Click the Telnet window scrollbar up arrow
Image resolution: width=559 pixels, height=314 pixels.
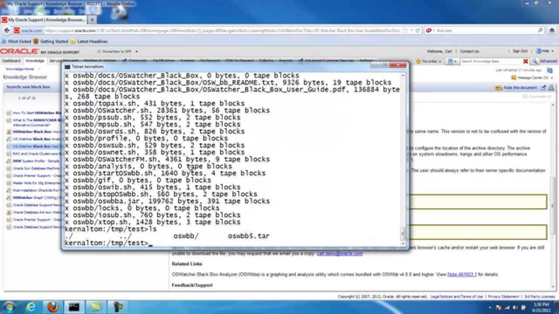tap(404, 75)
